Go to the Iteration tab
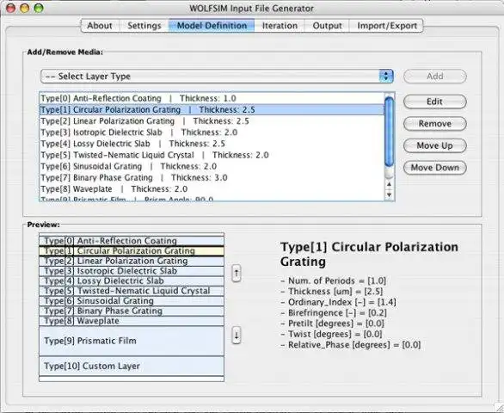 pyautogui.click(x=280, y=26)
